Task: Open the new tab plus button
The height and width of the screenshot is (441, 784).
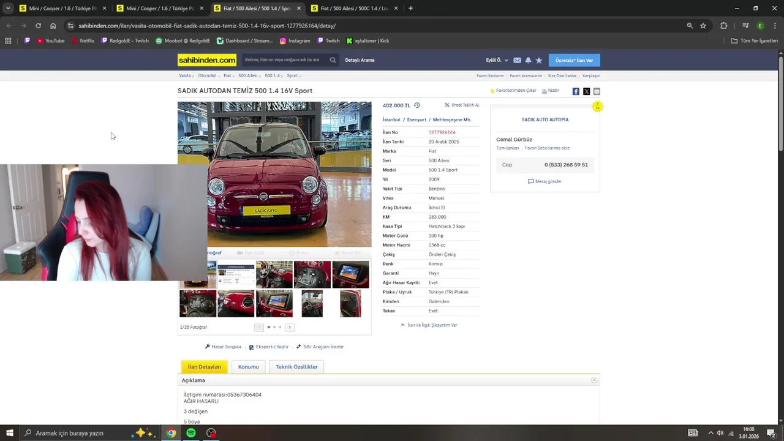Action: [410, 9]
